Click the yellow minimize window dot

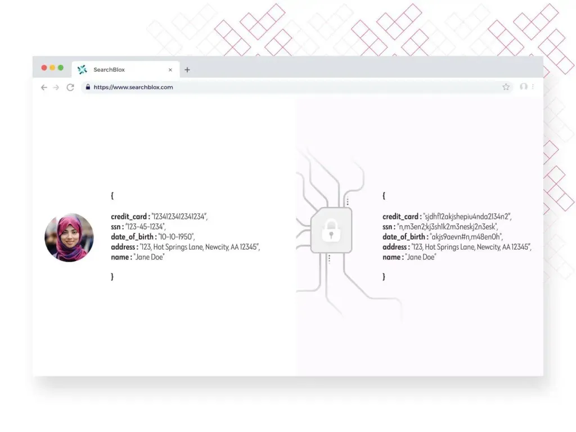52,67
